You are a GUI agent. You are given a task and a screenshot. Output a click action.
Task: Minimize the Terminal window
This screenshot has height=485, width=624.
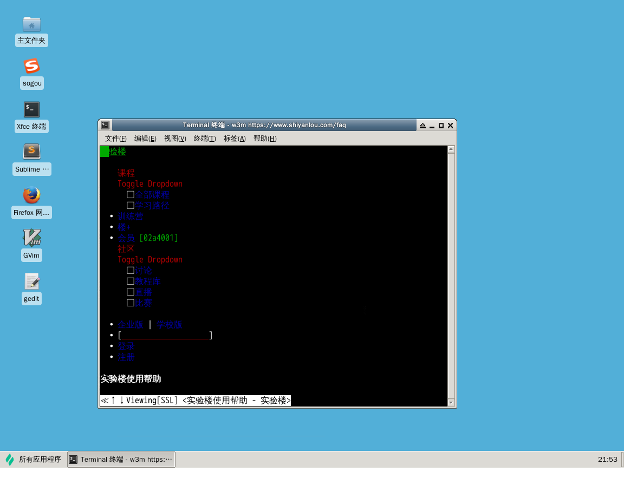[432, 125]
